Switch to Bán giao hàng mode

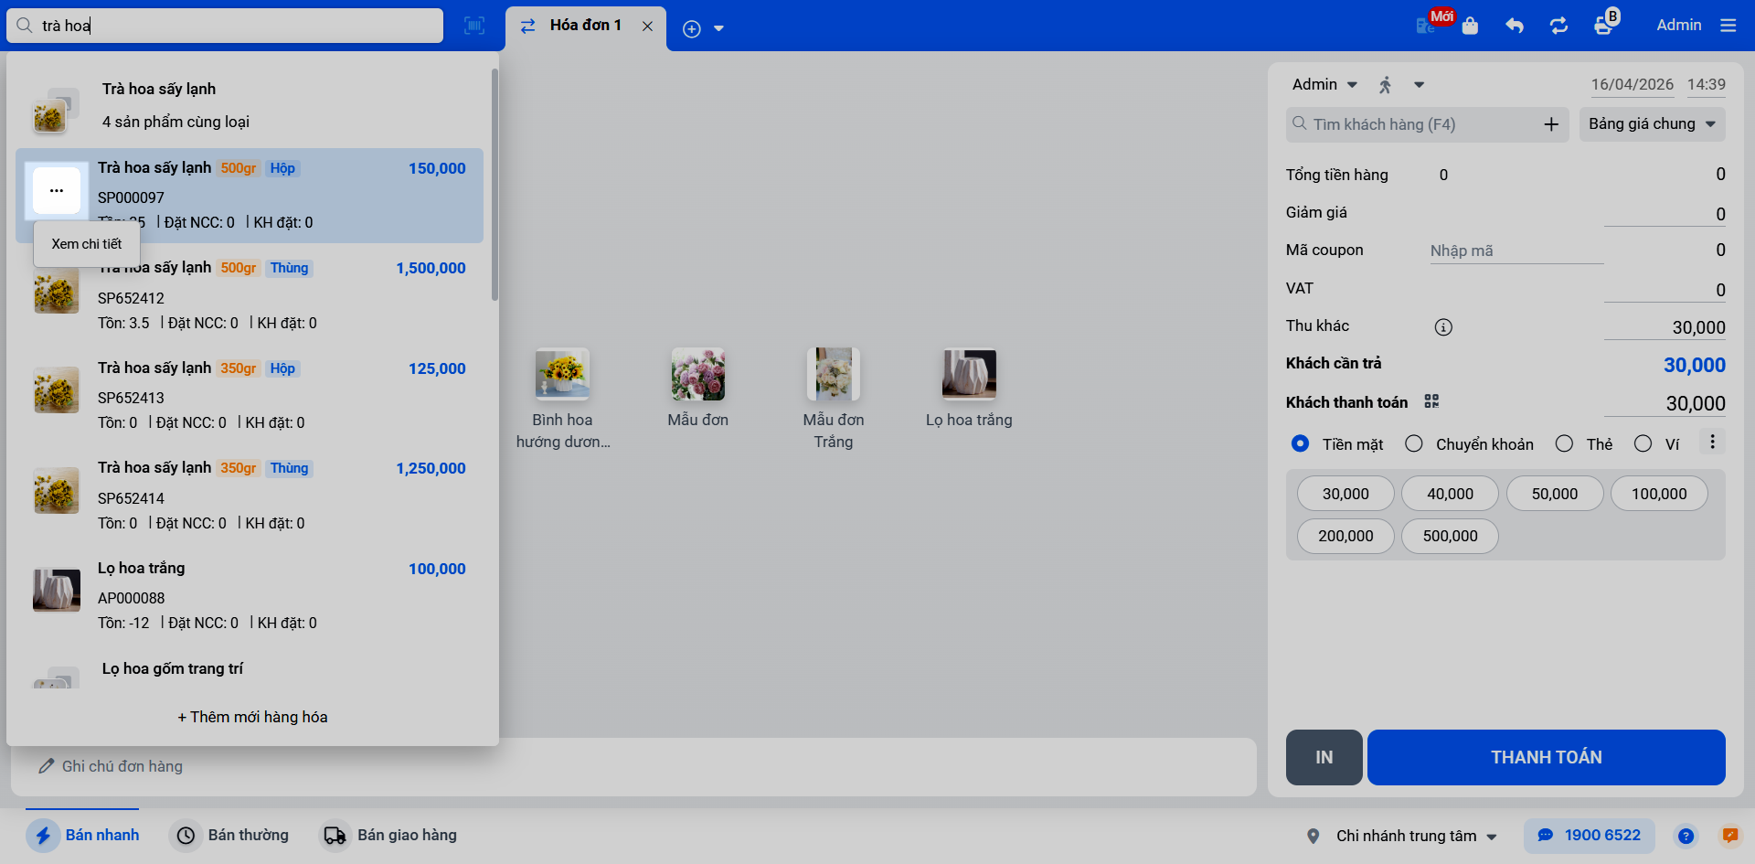pos(388,836)
